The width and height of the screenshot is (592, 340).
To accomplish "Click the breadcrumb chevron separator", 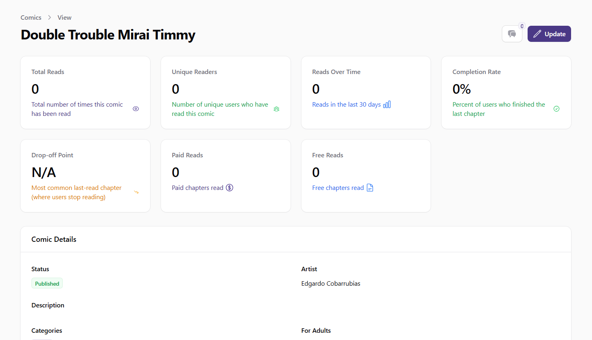I will tap(50, 18).
